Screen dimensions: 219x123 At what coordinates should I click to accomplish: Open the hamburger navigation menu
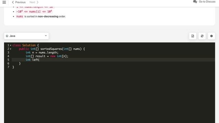4,2
